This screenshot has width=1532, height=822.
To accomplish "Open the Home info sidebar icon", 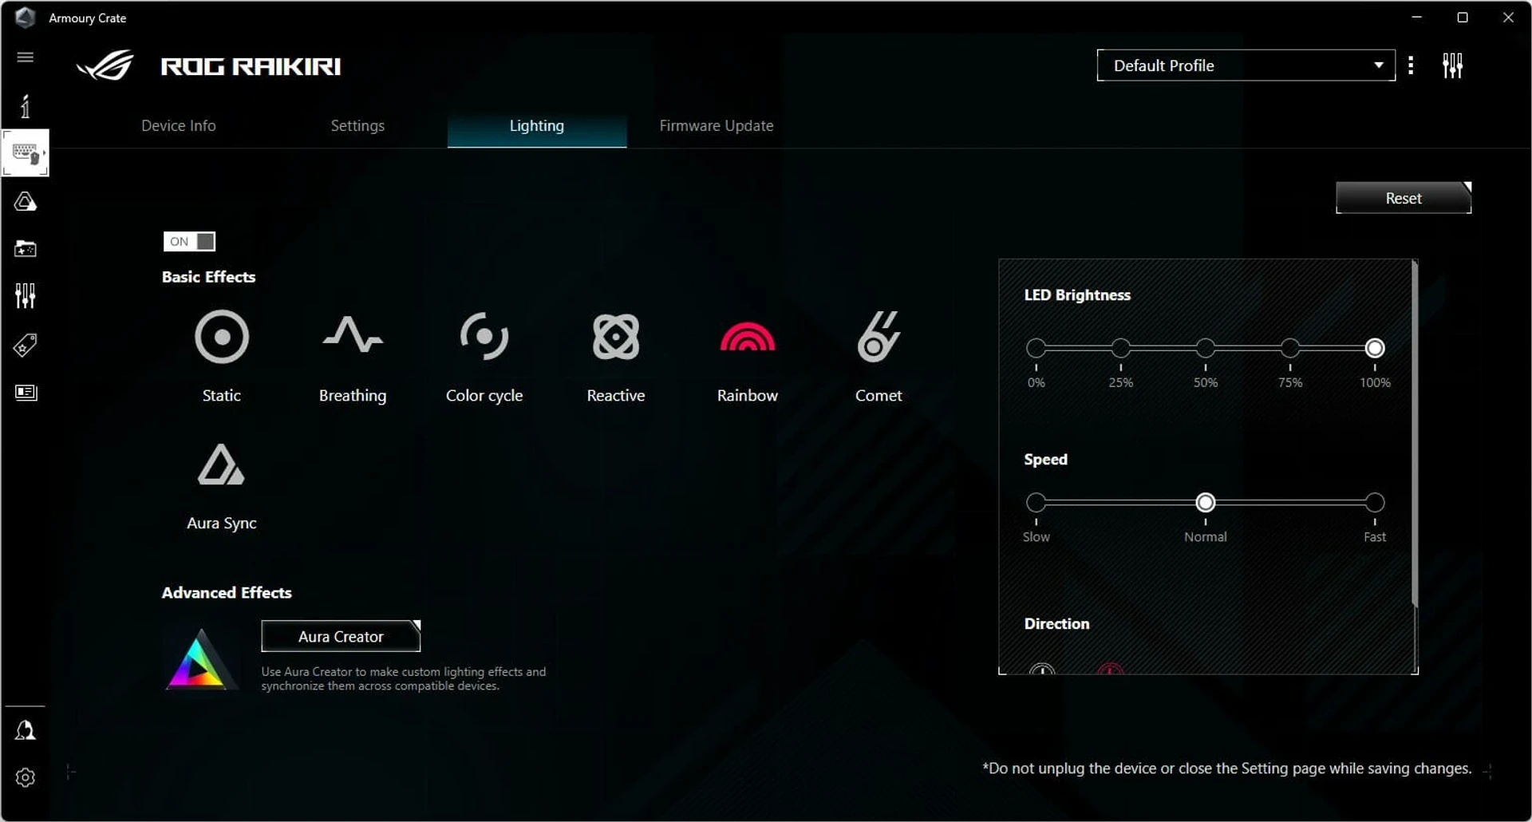I will (26, 106).
